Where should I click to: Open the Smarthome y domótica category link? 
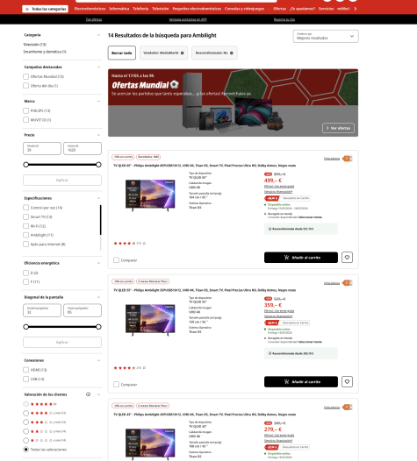pyautogui.click(x=45, y=52)
